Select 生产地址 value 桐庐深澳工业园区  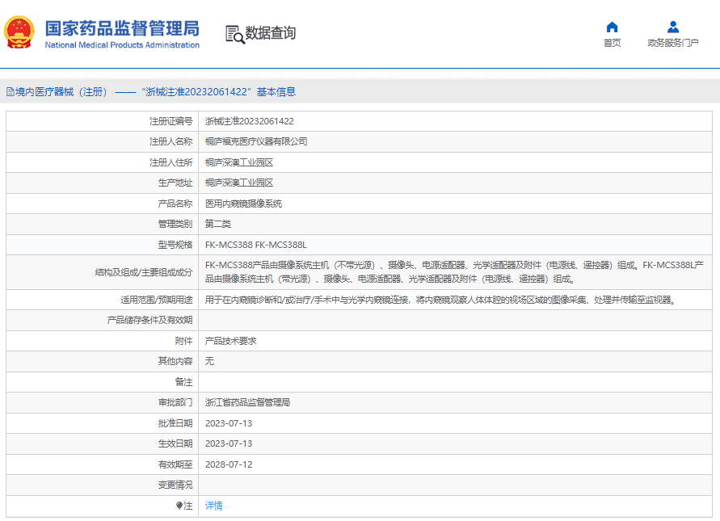tap(238, 183)
